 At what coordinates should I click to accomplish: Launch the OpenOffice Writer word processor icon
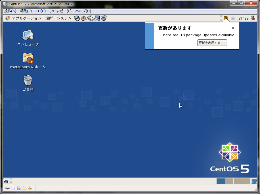(90, 18)
